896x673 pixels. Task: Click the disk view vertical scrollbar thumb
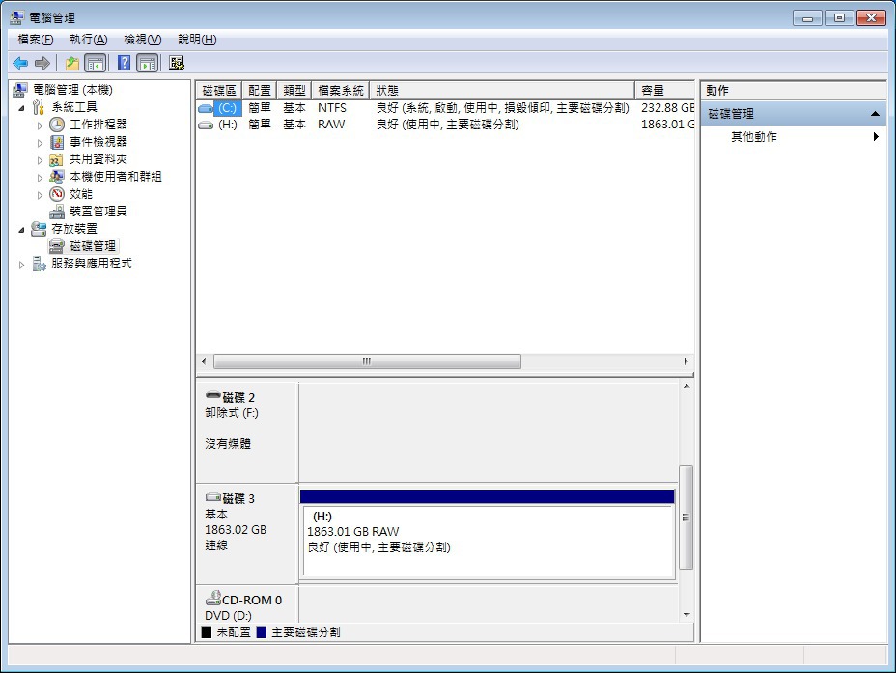point(686,518)
